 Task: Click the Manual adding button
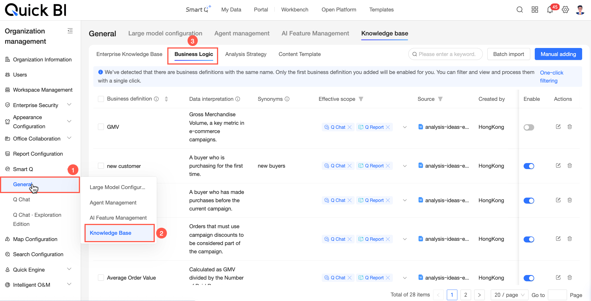coord(558,54)
